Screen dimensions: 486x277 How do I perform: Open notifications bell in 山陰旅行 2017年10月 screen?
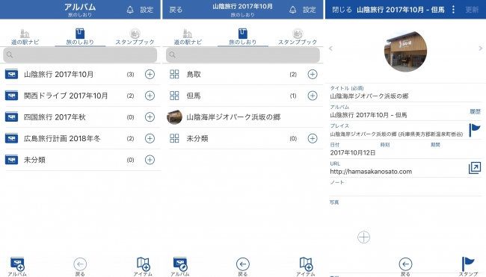(293, 10)
